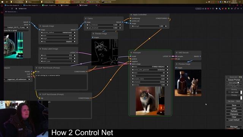Collapse the Apply ControlNet node title dot
This screenshot has height=137, width=243.
point(131,14)
